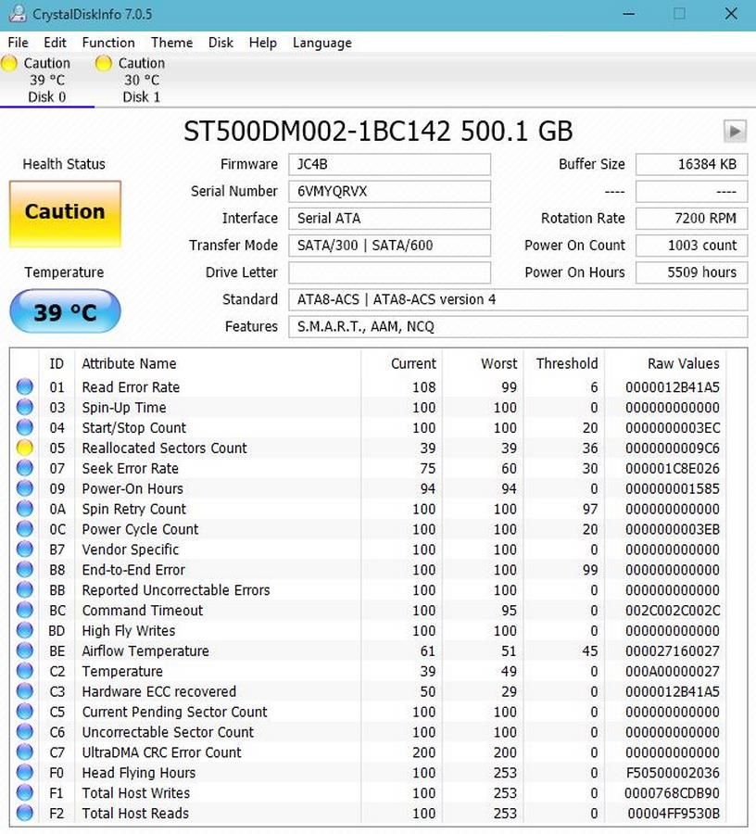Open the Disk menu
756x834 pixels.
coord(220,43)
